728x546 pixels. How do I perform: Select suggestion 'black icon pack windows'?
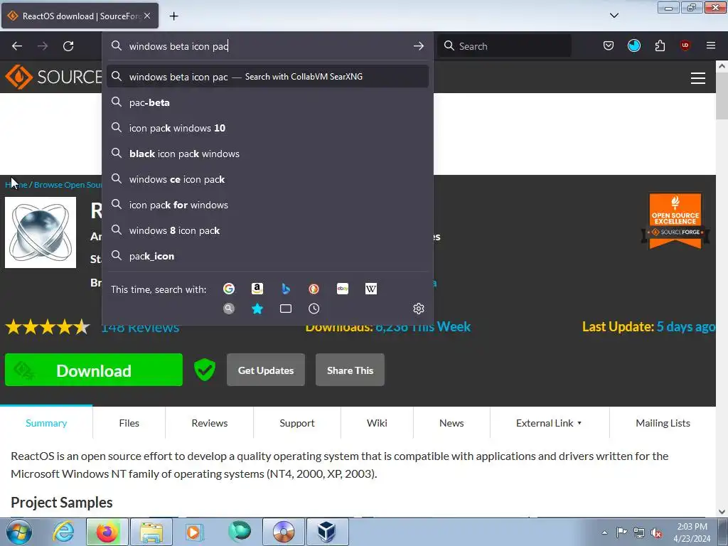[267, 154]
